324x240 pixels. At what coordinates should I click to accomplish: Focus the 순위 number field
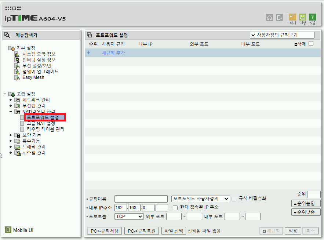314,194
